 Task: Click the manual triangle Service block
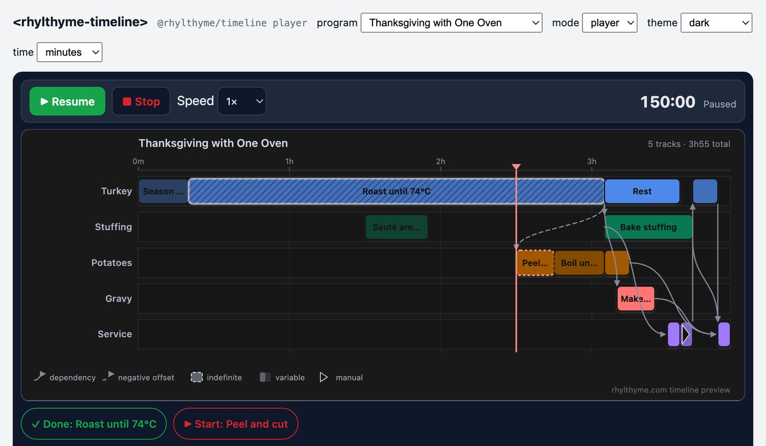pos(687,334)
